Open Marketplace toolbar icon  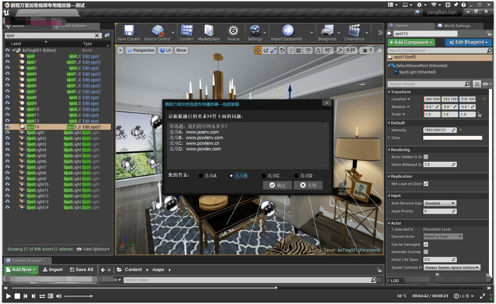(x=209, y=33)
